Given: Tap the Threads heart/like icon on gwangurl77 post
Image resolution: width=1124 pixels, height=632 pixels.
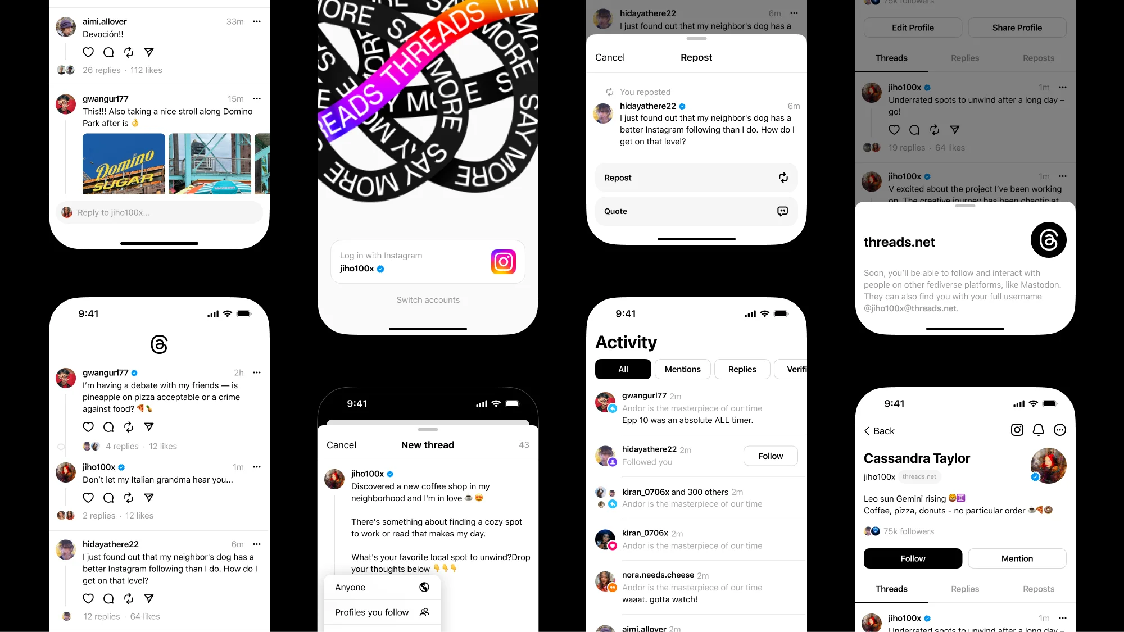Looking at the screenshot, I should 89,428.
